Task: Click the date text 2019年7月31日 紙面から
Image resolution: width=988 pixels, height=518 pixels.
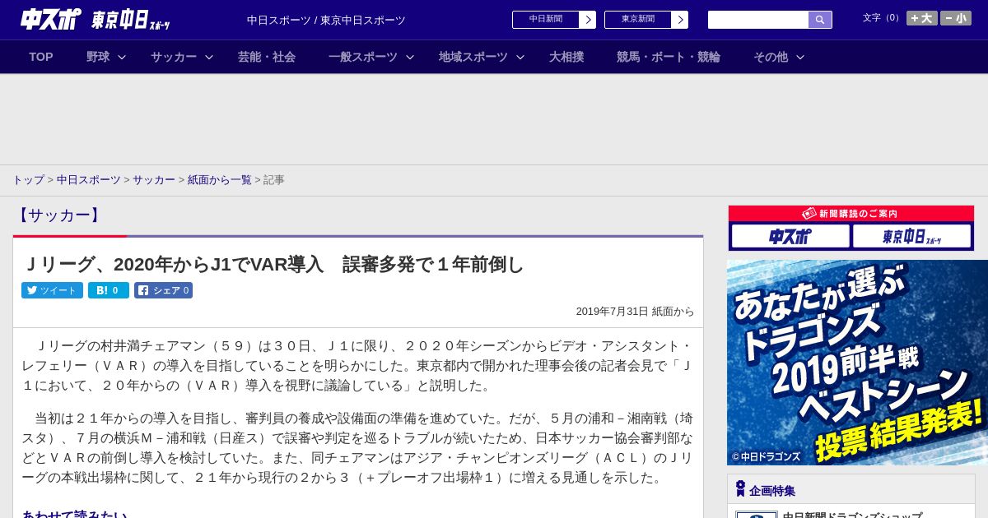Action: [635, 312]
